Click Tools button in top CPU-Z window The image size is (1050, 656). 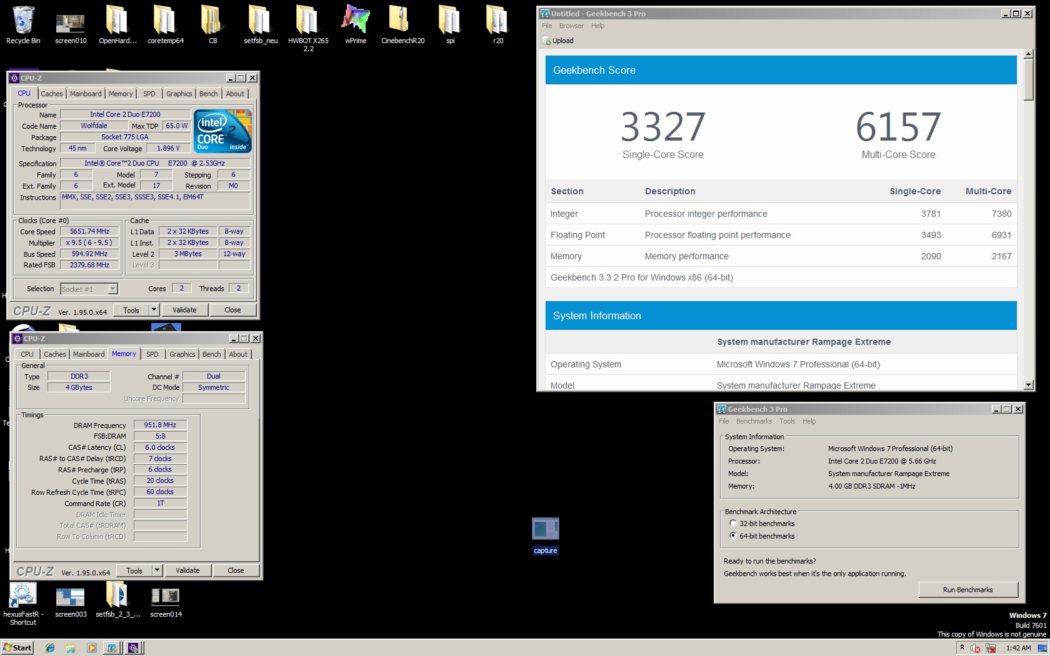tap(131, 310)
